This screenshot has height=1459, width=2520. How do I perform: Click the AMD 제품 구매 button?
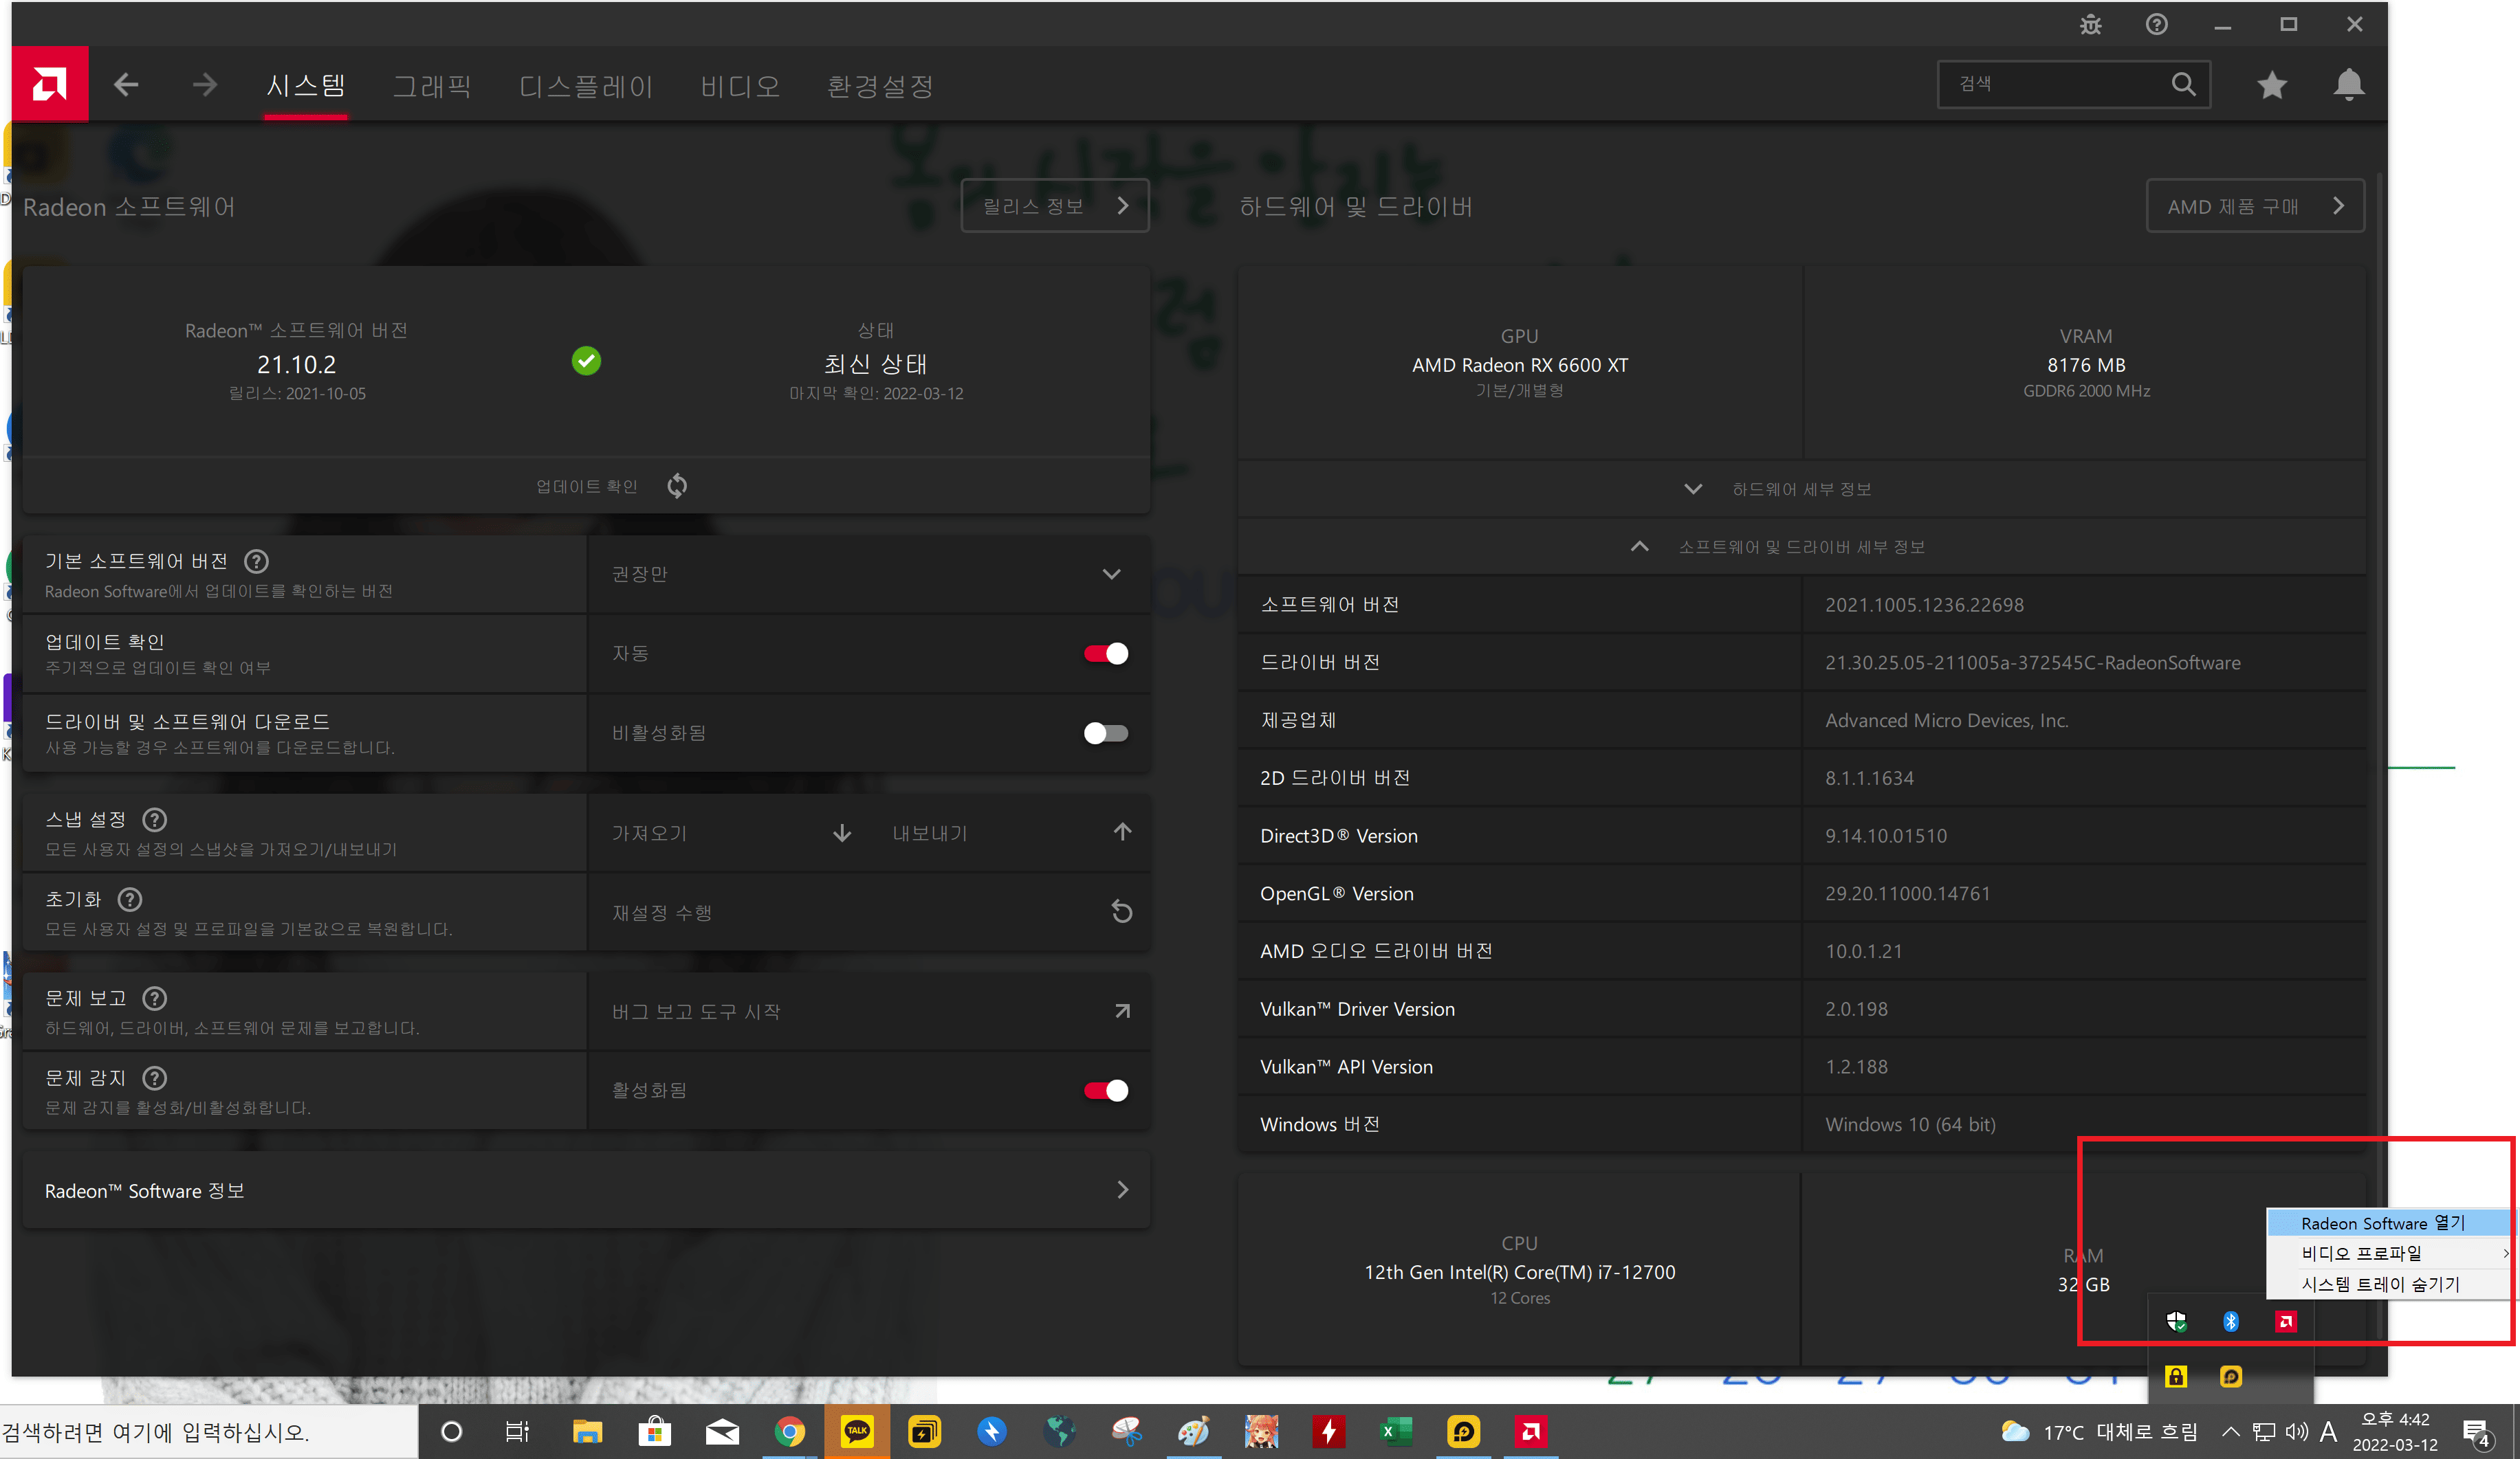coord(2254,206)
